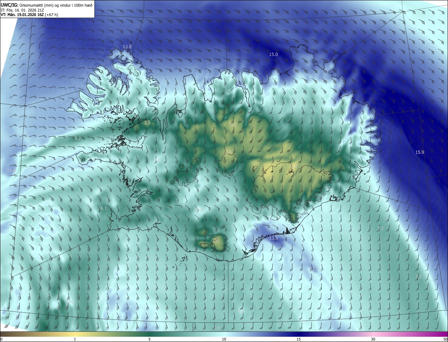This screenshot has width=448, height=342.
Task: Click the 30 tick on the color scale
Action: click(x=373, y=339)
